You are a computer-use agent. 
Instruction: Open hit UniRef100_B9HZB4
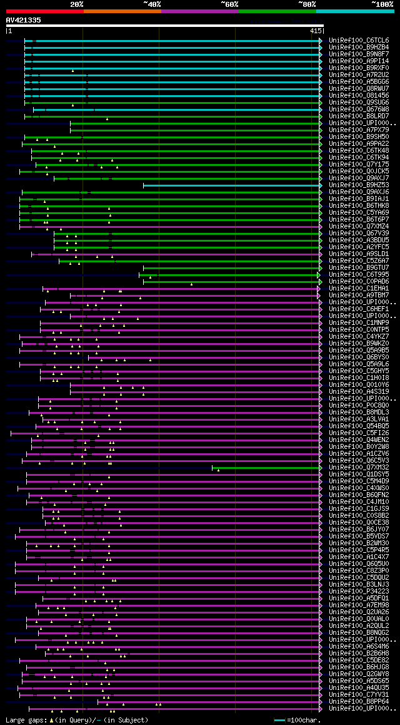pos(359,47)
